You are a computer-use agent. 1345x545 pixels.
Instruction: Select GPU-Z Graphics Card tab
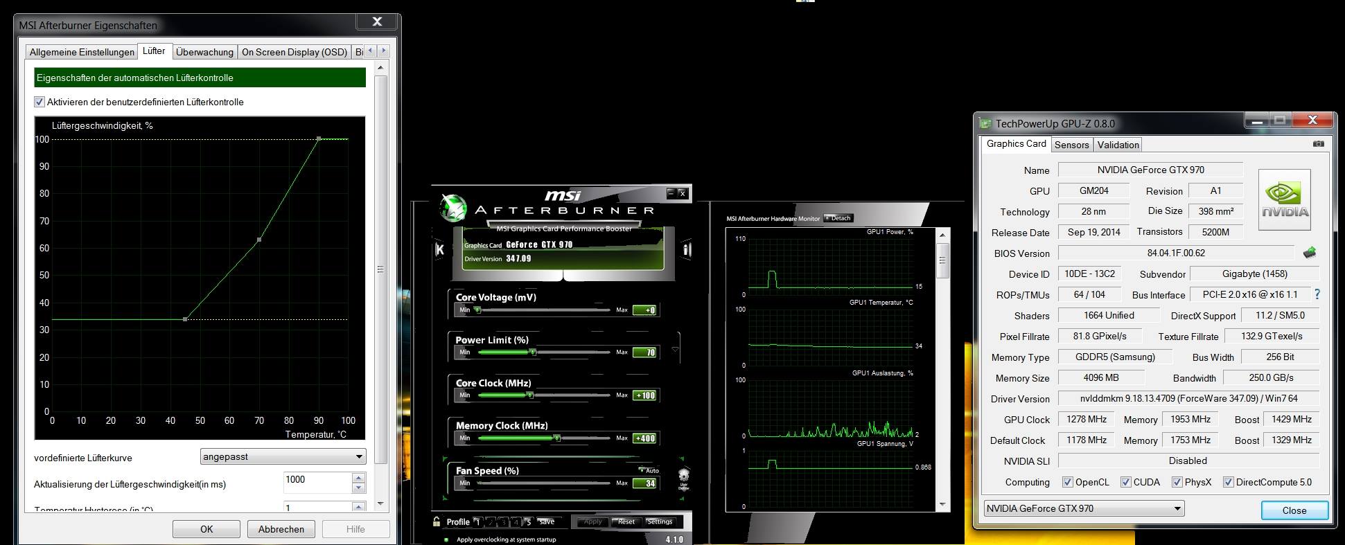(x=1016, y=143)
